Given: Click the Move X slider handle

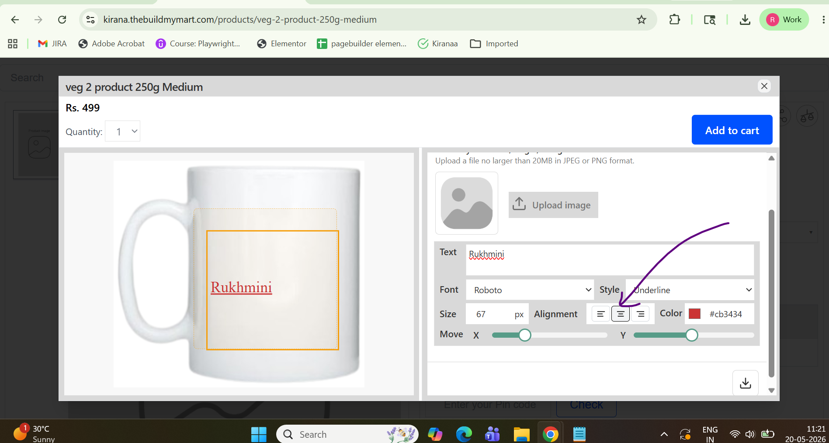Looking at the screenshot, I should [525, 335].
